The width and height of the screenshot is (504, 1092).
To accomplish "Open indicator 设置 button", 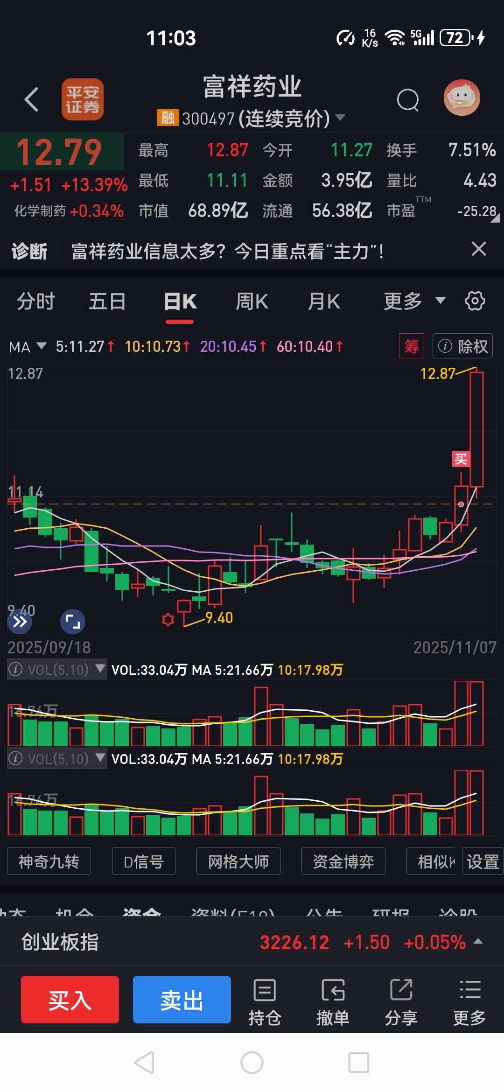I will (x=483, y=861).
